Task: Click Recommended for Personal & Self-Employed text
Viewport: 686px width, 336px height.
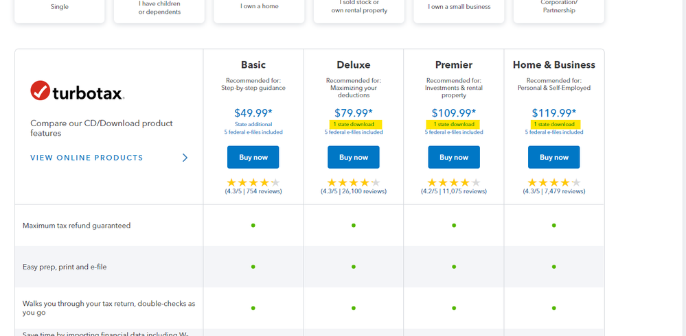Action: [x=554, y=84]
